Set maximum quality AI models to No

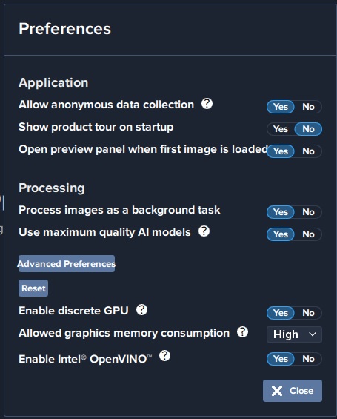coord(308,234)
